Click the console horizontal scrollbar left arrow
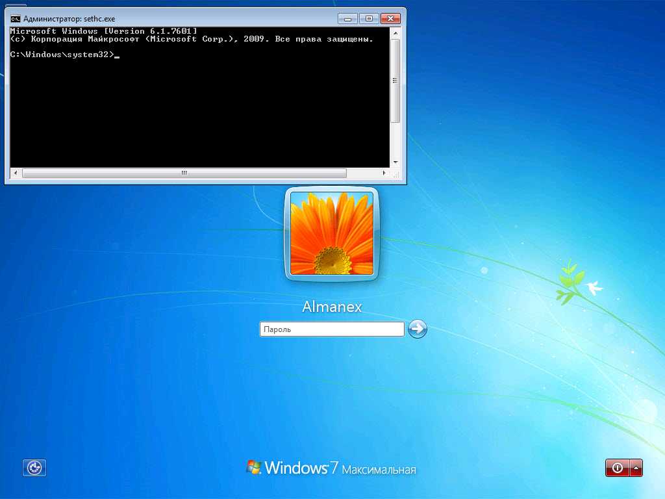The height and width of the screenshot is (499, 665). pyautogui.click(x=16, y=173)
